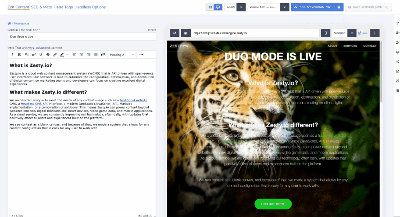Open the schedule publish calendar icon
This screenshot has height=217, width=400.
339,7
